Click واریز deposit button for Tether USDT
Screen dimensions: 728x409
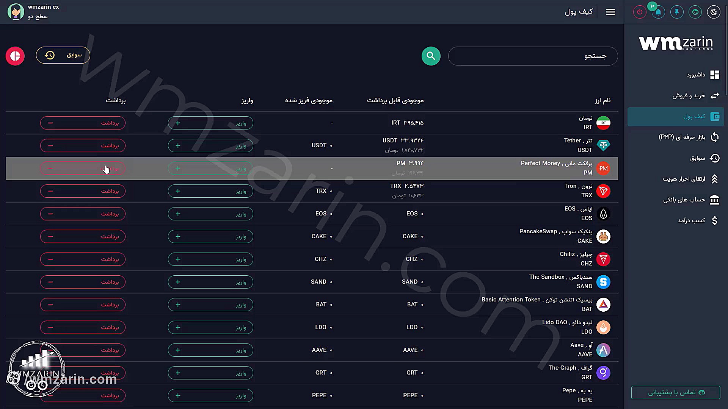click(x=210, y=145)
